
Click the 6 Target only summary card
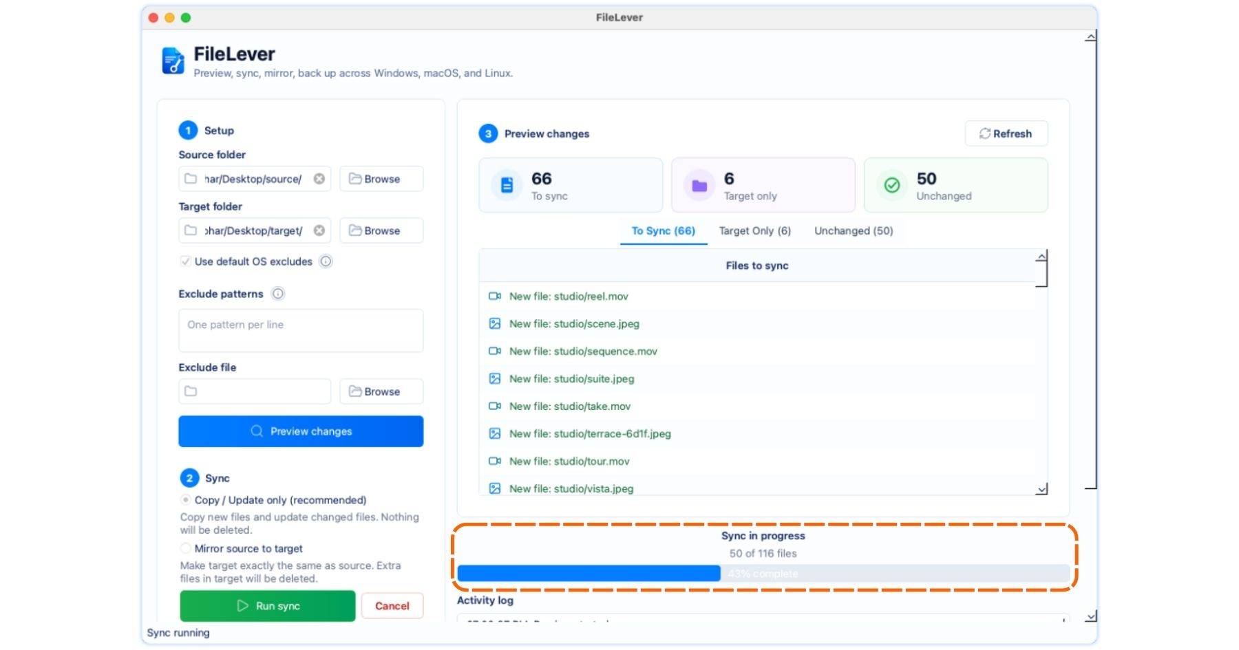pyautogui.click(x=763, y=185)
